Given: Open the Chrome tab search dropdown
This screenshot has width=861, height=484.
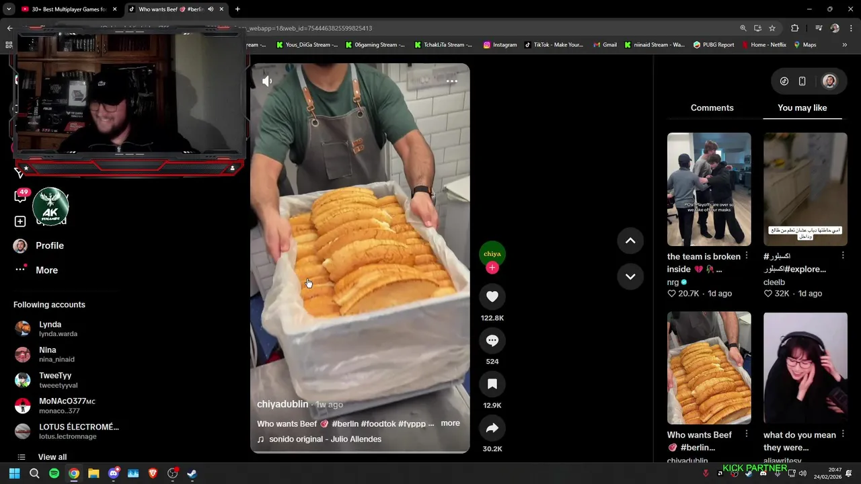Looking at the screenshot, I should [x=8, y=9].
